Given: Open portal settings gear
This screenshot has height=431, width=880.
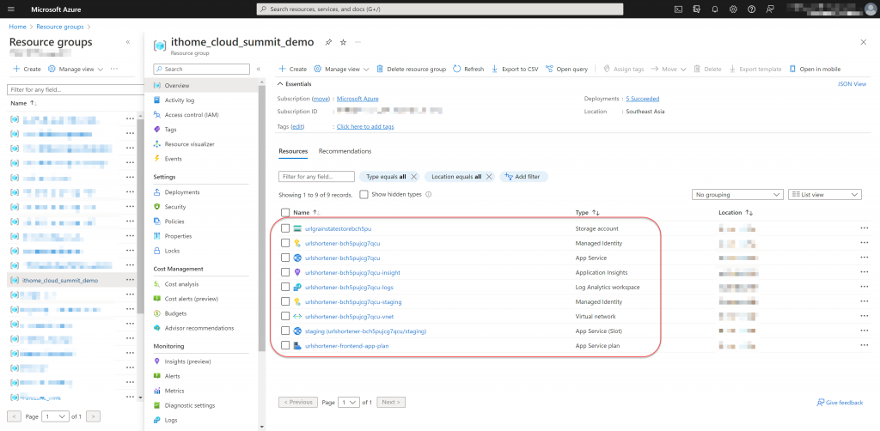Looking at the screenshot, I should 733,9.
